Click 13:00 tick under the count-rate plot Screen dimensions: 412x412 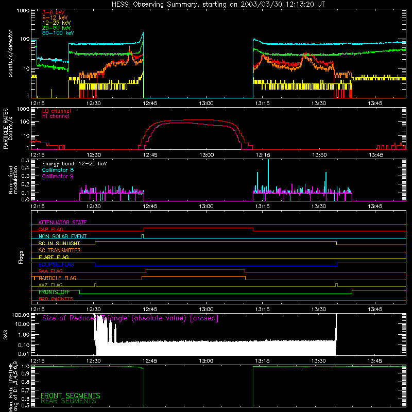tap(206, 104)
